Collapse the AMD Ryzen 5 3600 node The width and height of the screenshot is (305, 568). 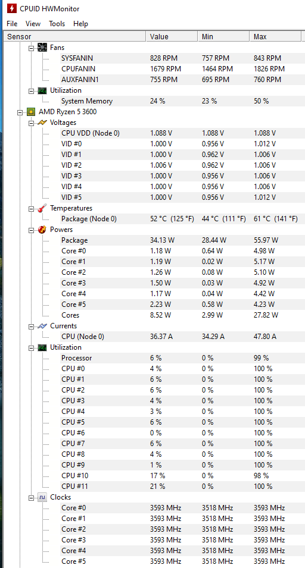pos(20,112)
